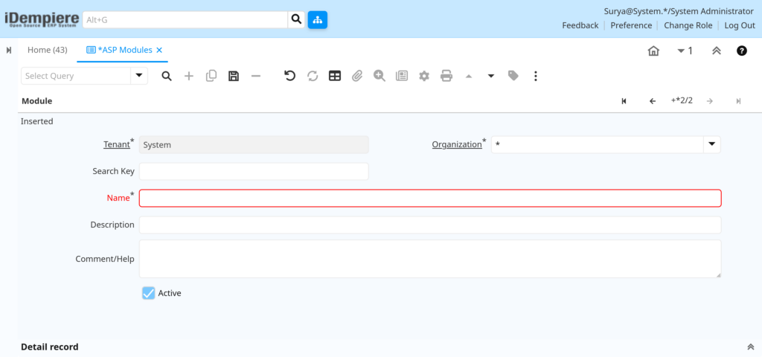Image resolution: width=762 pixels, height=357 pixels.
Task: Click the Delete Record minus icon
Action: (x=256, y=76)
